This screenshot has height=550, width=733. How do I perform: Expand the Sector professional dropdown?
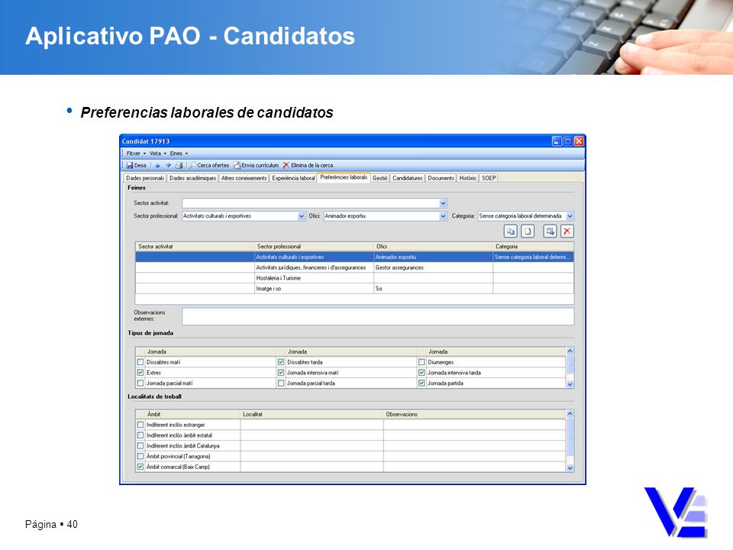(x=302, y=216)
